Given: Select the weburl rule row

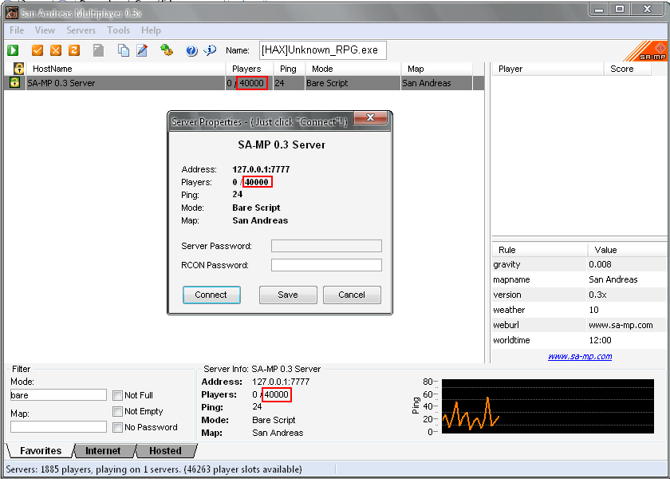Looking at the screenshot, I should 579,325.
